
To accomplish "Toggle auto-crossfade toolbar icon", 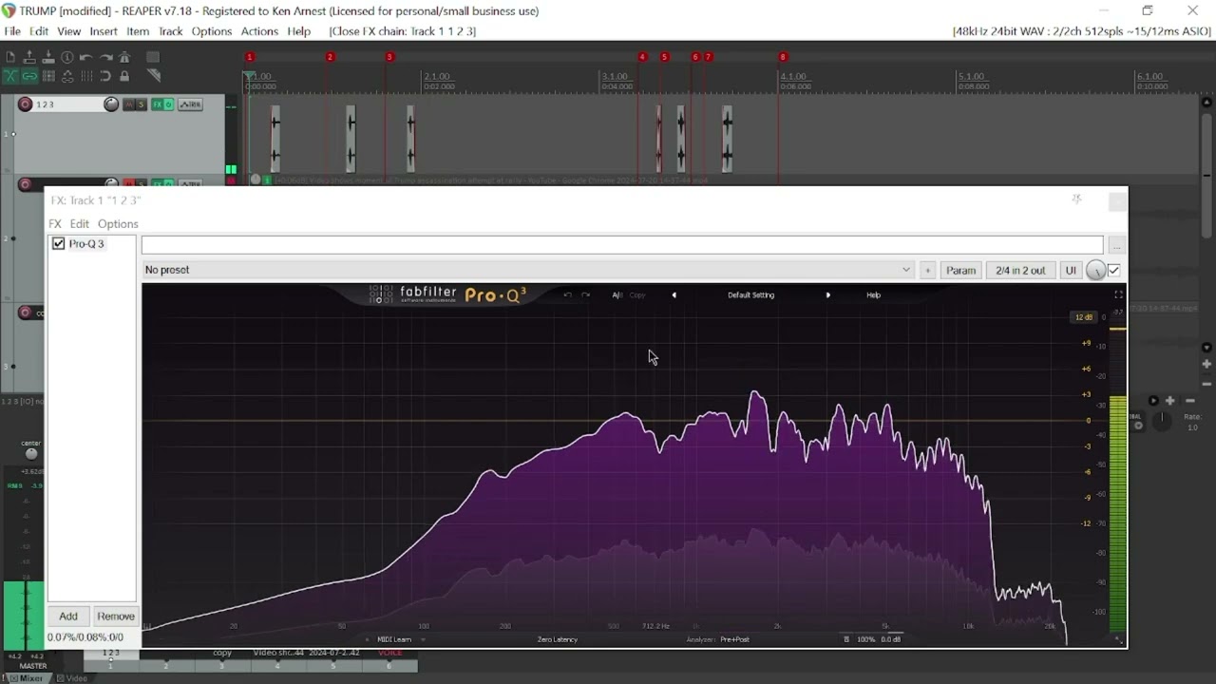I will (x=10, y=76).
